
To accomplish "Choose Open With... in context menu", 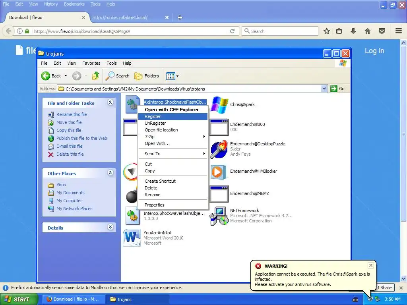I will click(x=172, y=143).
